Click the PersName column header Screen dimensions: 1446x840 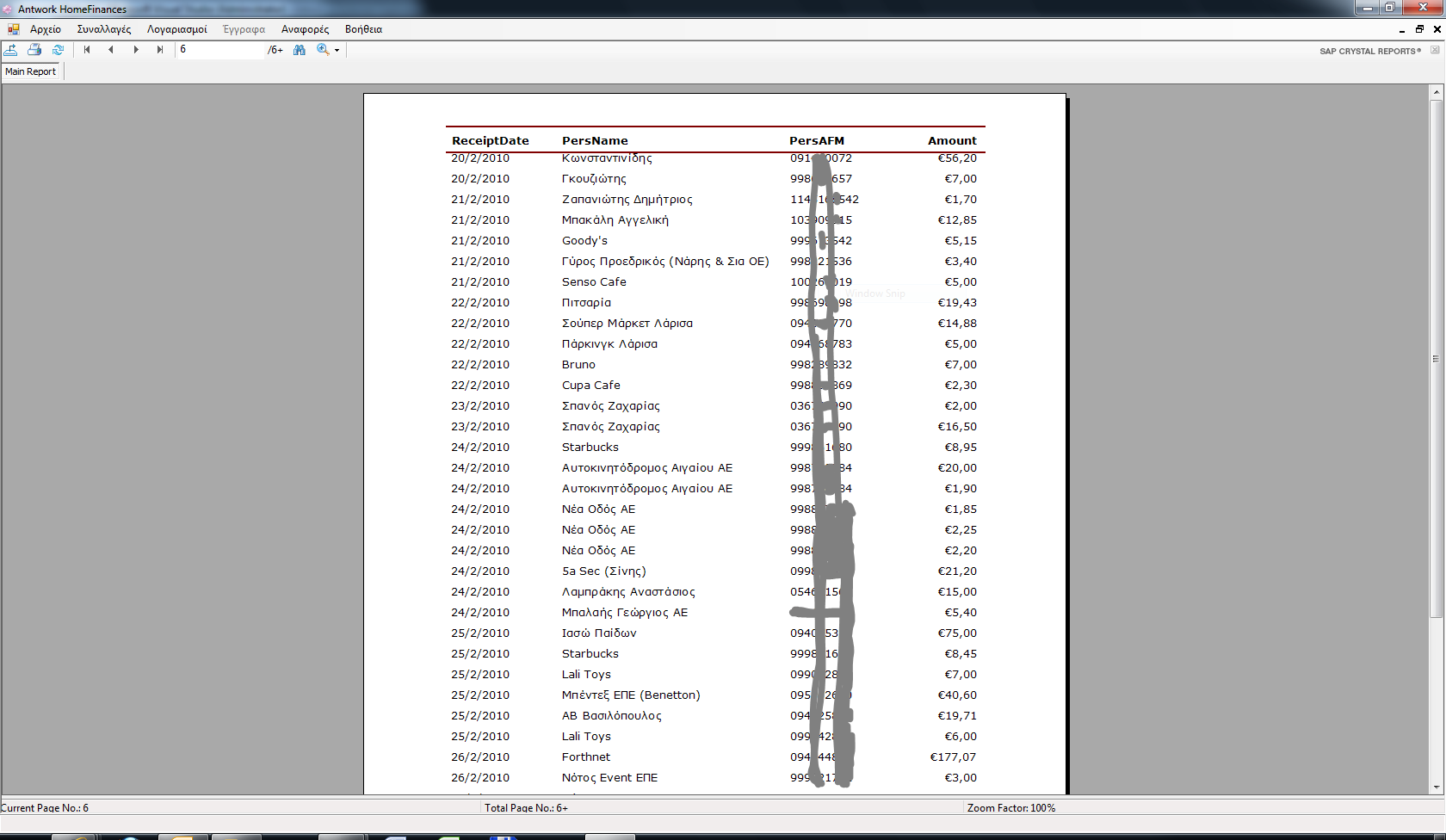pyautogui.click(x=596, y=140)
